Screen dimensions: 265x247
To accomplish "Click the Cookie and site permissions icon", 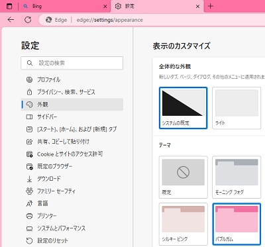I will tap(29, 154).
